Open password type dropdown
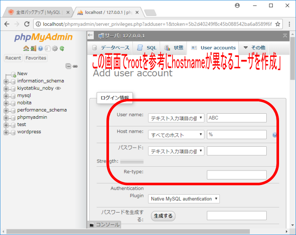296x235 pixels. tap(176, 151)
